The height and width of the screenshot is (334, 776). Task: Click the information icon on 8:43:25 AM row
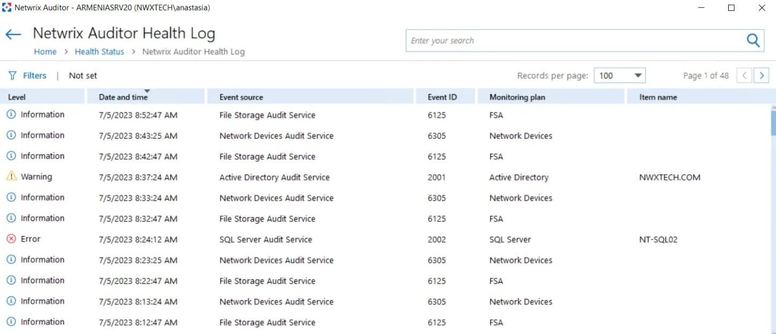(11, 135)
